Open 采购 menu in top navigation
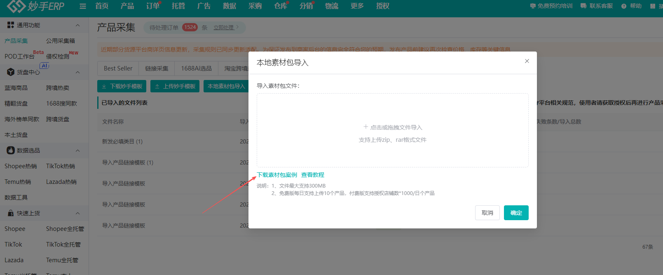The width and height of the screenshot is (663, 275). point(255,6)
